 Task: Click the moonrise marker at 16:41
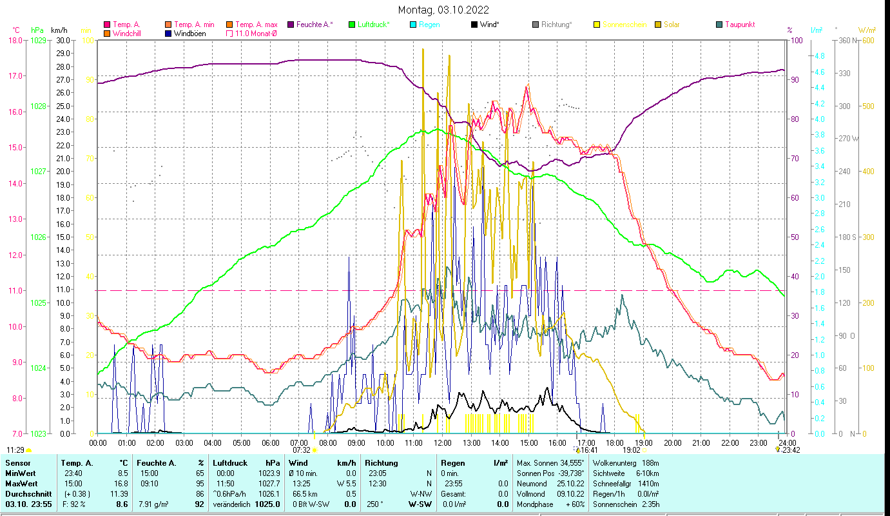point(577,450)
